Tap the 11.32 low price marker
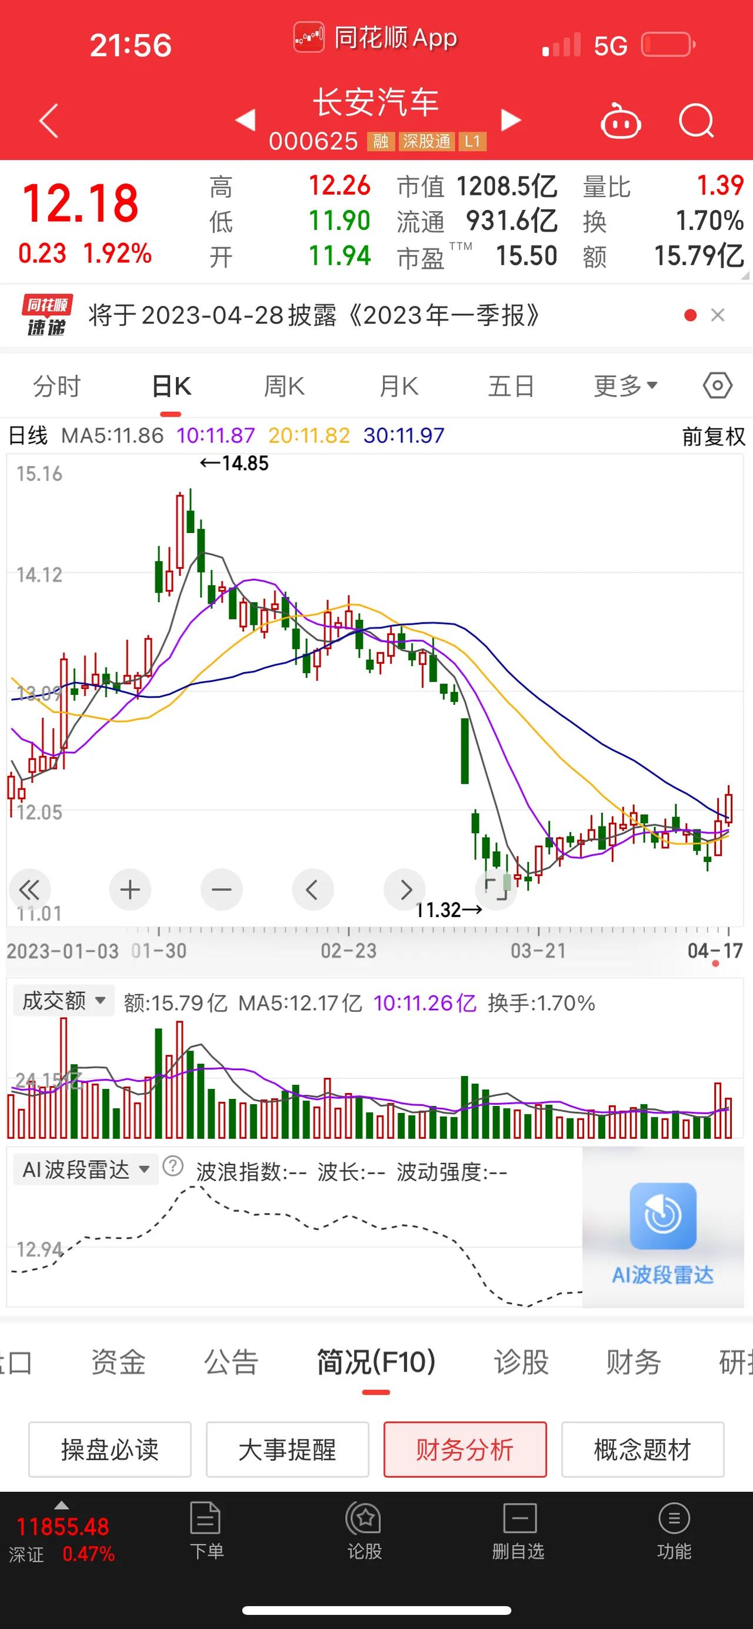The height and width of the screenshot is (1629, 753). pyautogui.click(x=449, y=910)
